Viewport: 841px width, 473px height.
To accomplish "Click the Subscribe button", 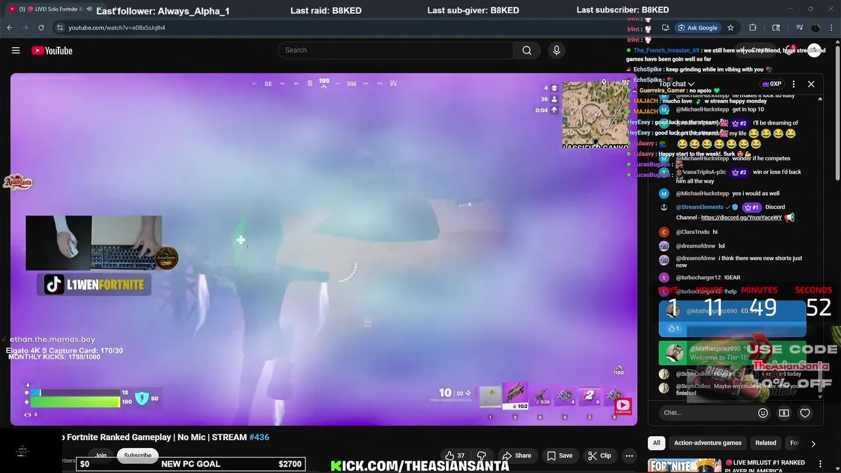I will (x=138, y=455).
